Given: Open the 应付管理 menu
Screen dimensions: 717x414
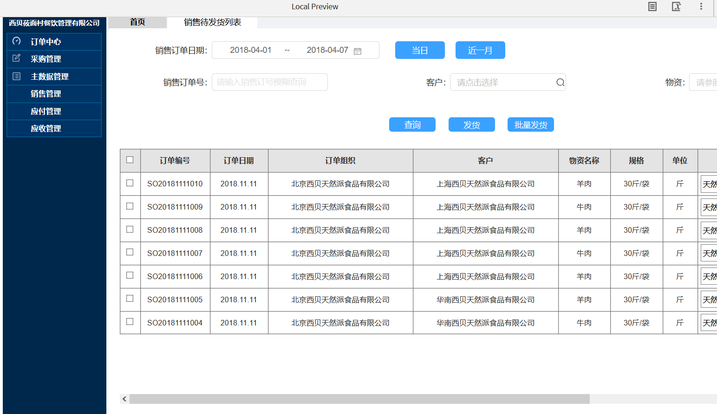Looking at the screenshot, I should [54, 111].
